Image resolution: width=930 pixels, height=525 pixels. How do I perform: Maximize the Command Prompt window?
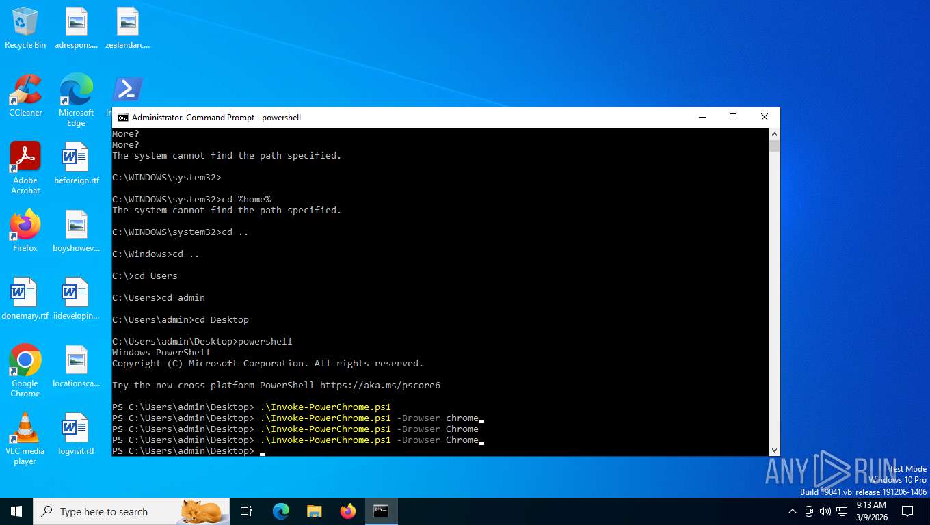[733, 118]
